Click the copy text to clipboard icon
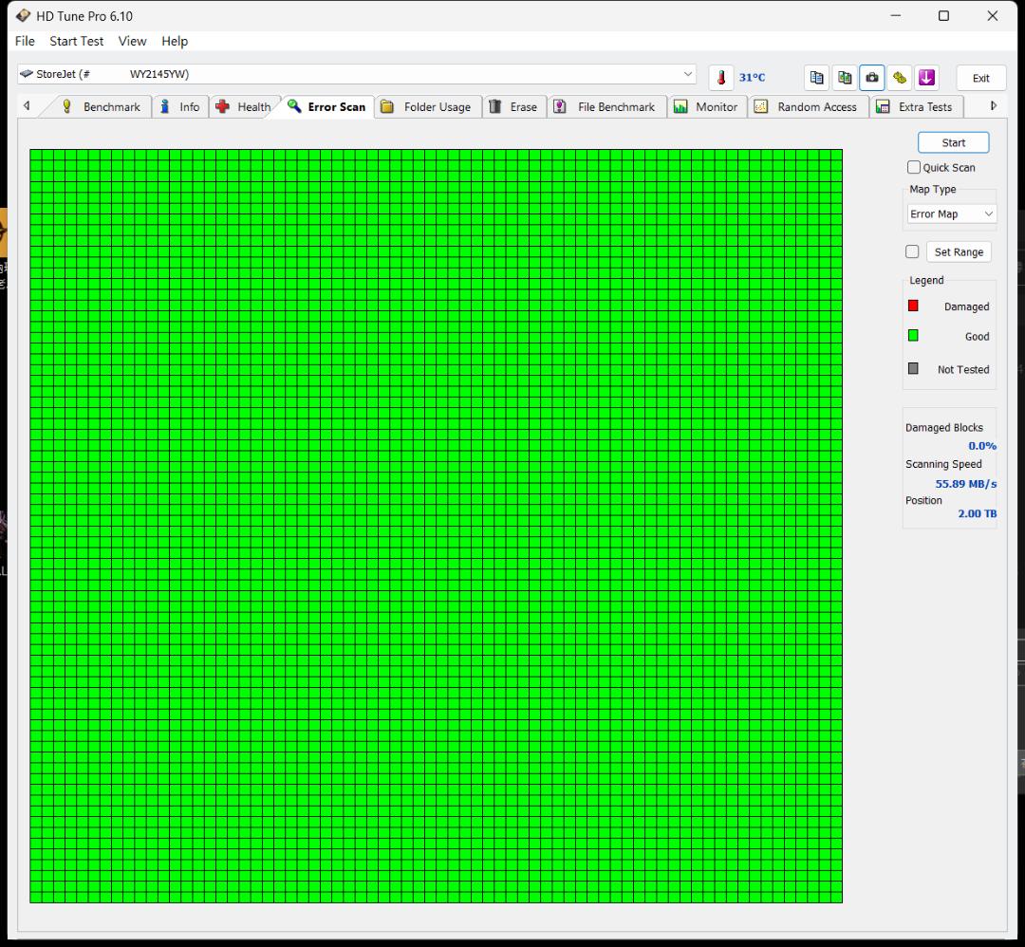Image resolution: width=1025 pixels, height=947 pixels. pos(816,78)
